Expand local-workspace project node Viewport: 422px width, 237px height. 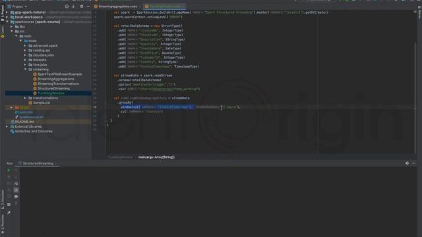[x=7, y=17]
